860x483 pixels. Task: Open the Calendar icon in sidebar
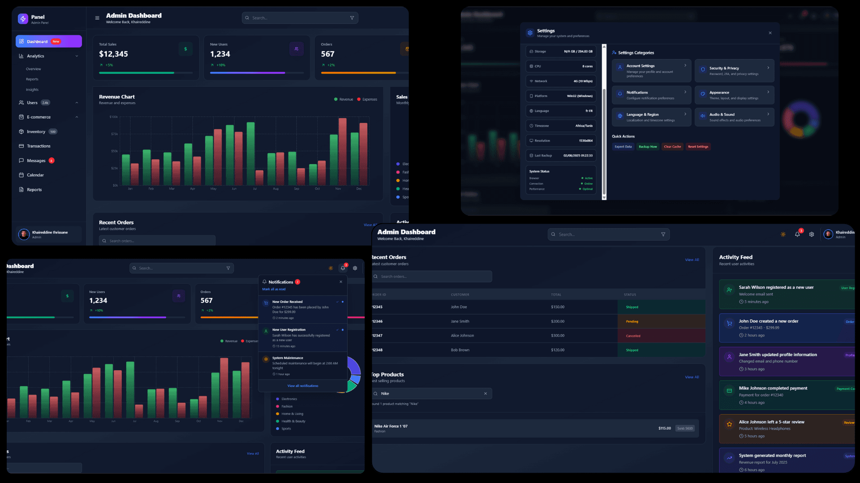[x=21, y=175]
